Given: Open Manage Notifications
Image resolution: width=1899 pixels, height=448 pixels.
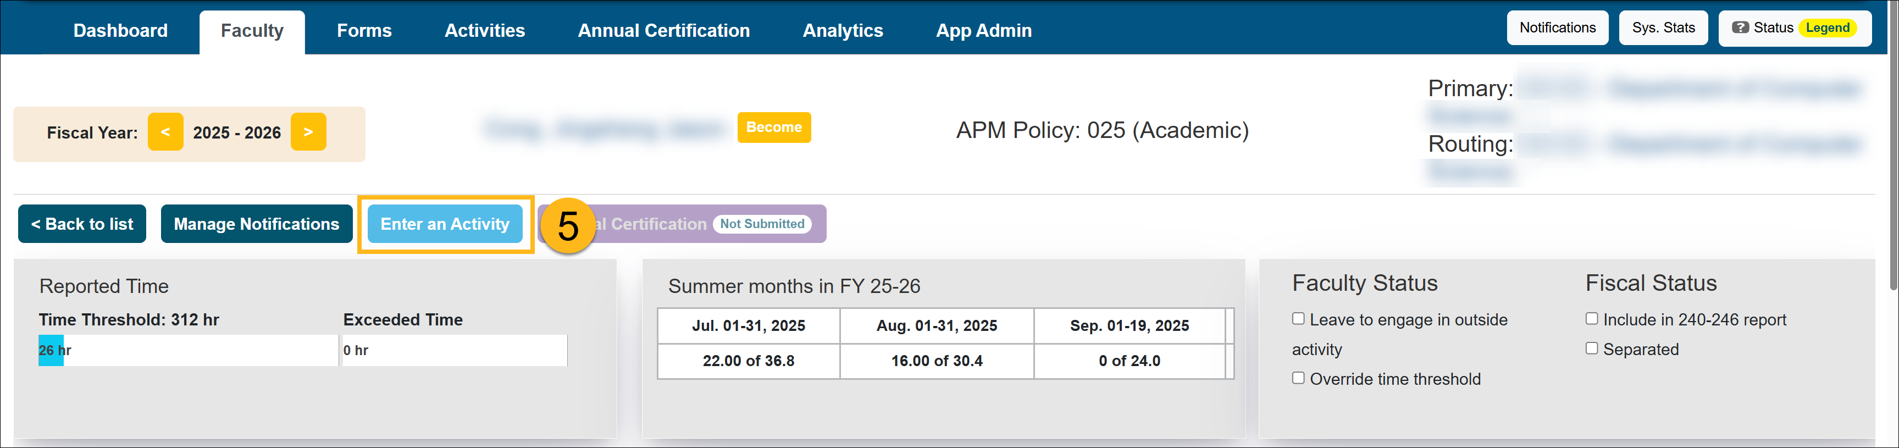Looking at the screenshot, I should pos(256,224).
